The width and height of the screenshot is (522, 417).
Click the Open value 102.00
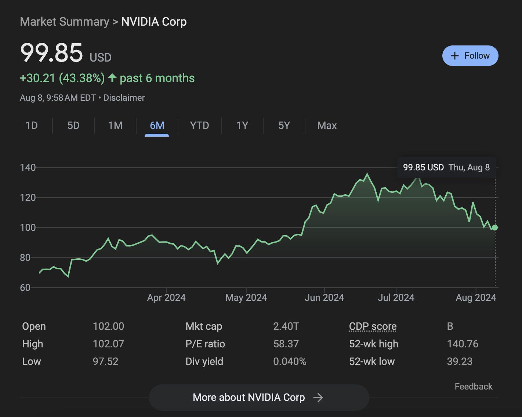[x=108, y=326]
